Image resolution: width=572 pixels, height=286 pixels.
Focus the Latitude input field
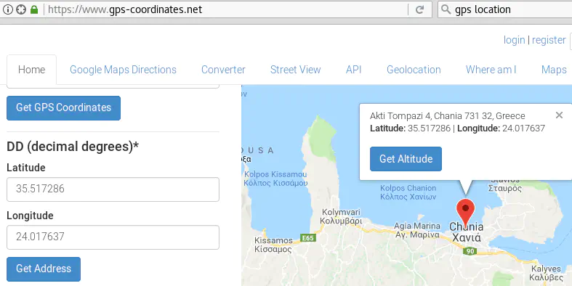coord(113,189)
